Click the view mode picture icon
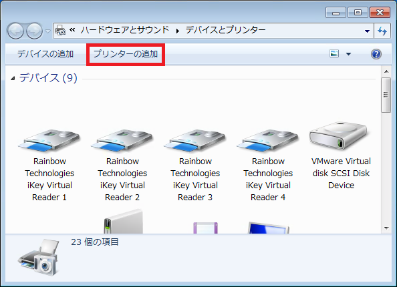This screenshot has width=397, height=287. coord(334,53)
